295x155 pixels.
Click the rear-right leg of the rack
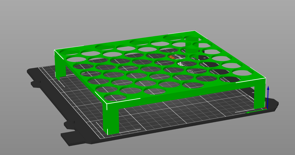[259, 97]
